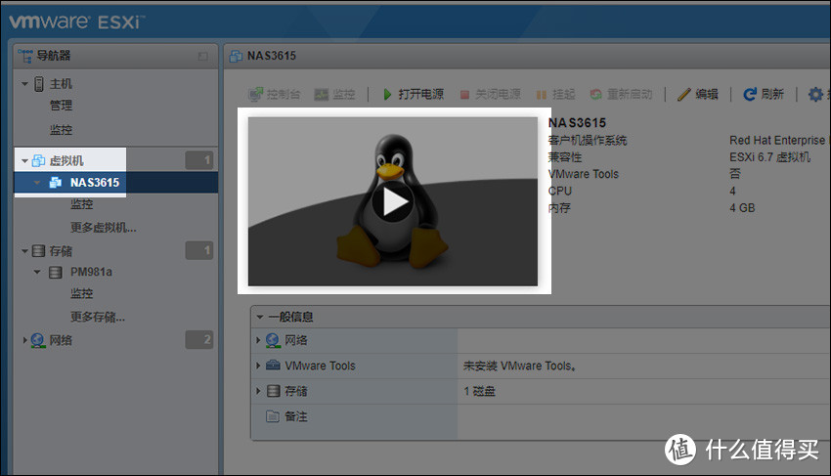Viewport: 831px width, 476px height.
Task: Select the NAS3615 virtual machine in navigator
Action: [x=94, y=182]
